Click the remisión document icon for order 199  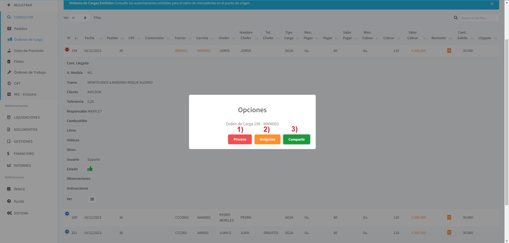pyautogui.click(x=449, y=51)
